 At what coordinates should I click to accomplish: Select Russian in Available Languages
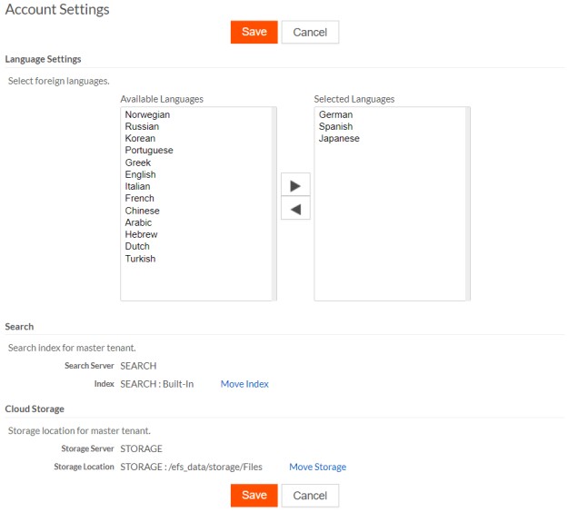(x=142, y=127)
